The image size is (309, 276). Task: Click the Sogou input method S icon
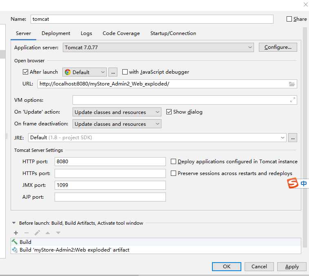click(293, 183)
